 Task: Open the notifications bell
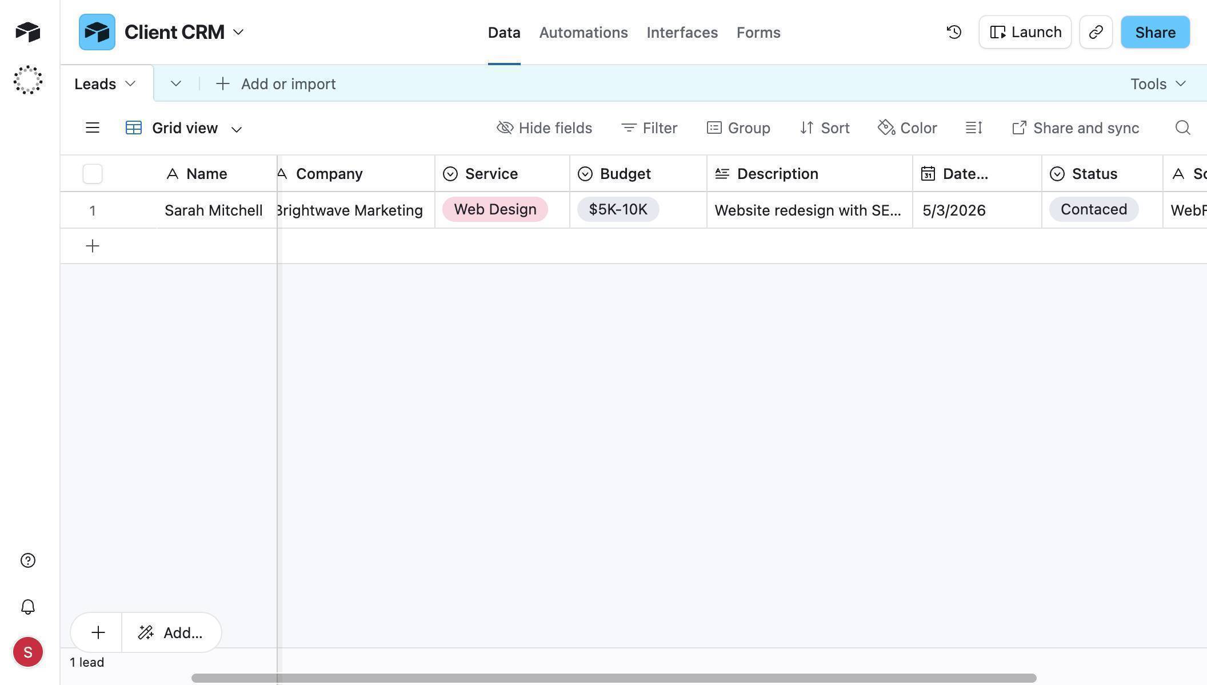click(x=27, y=607)
